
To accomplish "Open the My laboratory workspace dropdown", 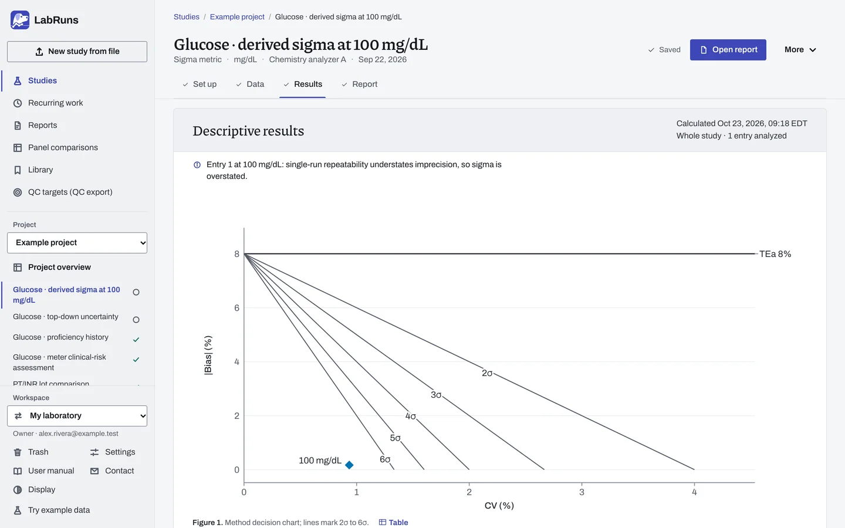I will pos(77,416).
